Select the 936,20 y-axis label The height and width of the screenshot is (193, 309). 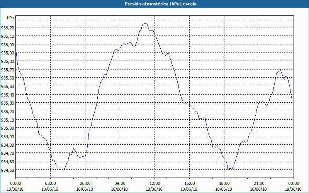click(8, 28)
